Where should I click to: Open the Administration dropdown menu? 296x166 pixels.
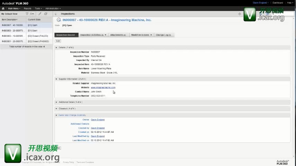click(53, 9)
